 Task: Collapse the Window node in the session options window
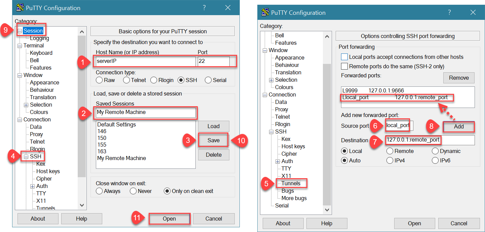[x=20, y=75]
